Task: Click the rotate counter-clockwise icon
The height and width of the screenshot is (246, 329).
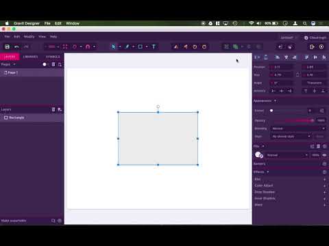Action: click(195, 46)
